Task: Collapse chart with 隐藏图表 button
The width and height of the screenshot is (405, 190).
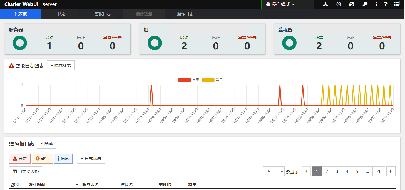Action: [61, 65]
